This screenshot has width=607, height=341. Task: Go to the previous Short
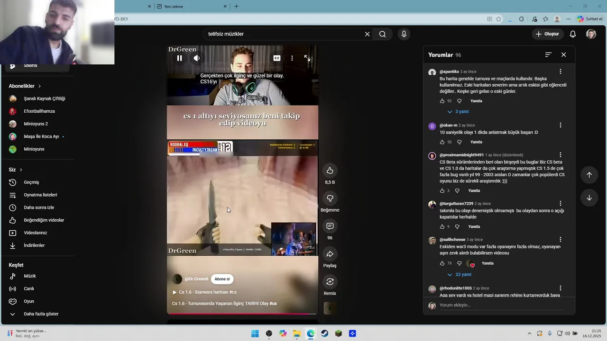click(589, 175)
